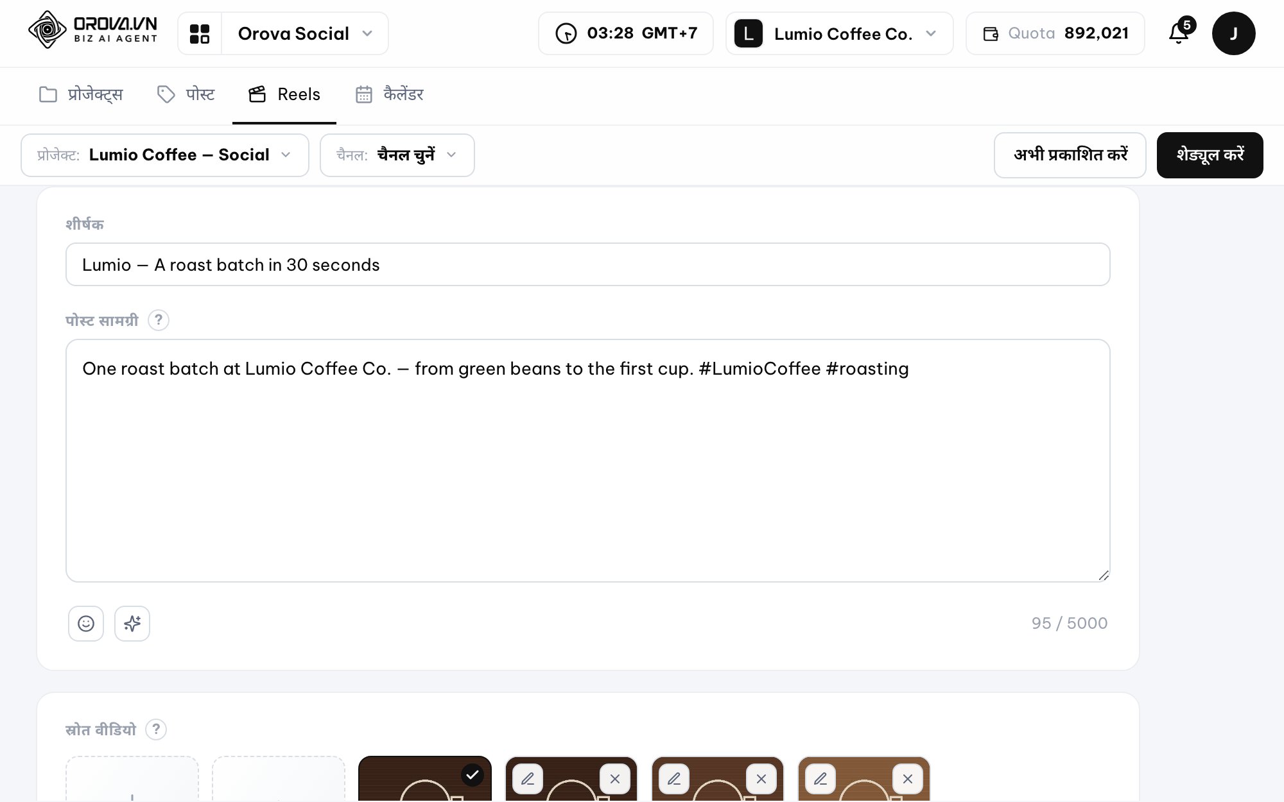Click pencil edit icon on lightest tan thumbnail
The height and width of the screenshot is (802, 1284).
coord(820,779)
